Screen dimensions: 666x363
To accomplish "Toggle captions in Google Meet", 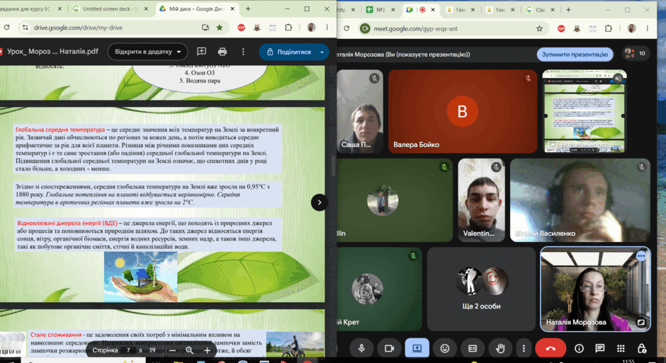I will [473, 348].
